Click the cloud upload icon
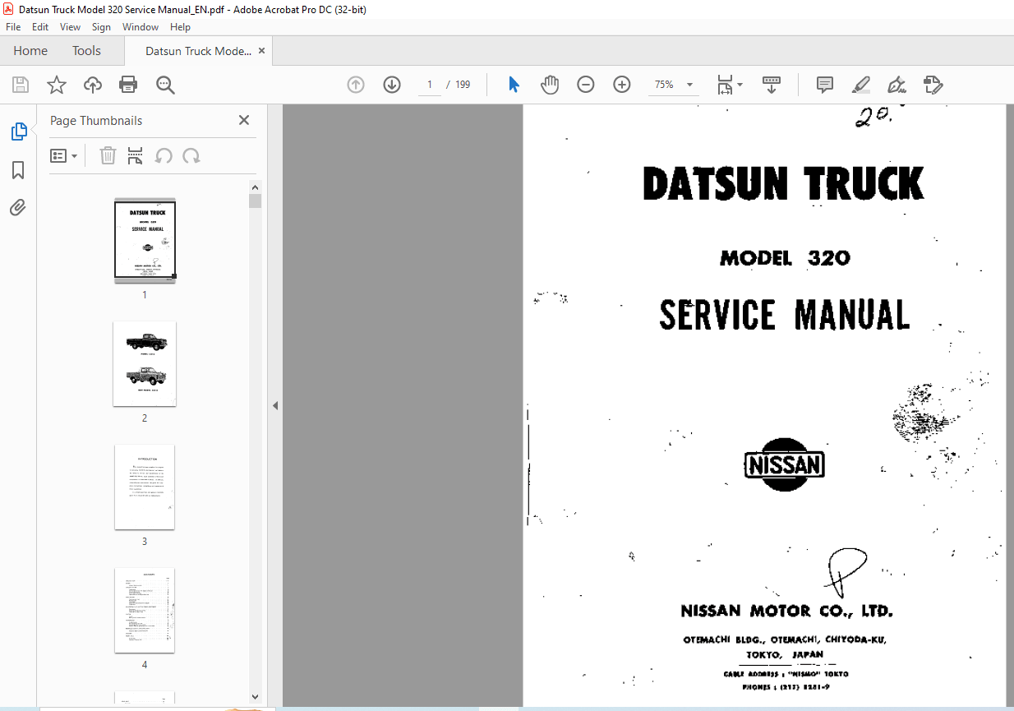This screenshot has width=1014, height=711. (93, 85)
